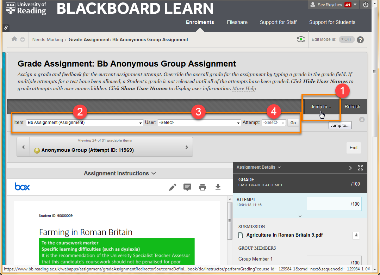Image resolution: width=380 pixels, height=275 pixels.
Task: Click the yellow needs-marking status icon
Action: tap(37, 150)
